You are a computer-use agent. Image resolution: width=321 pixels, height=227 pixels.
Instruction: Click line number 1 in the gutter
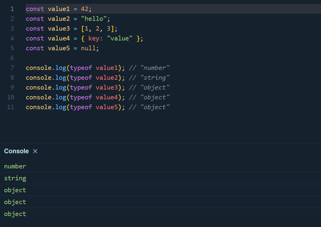(x=12, y=9)
